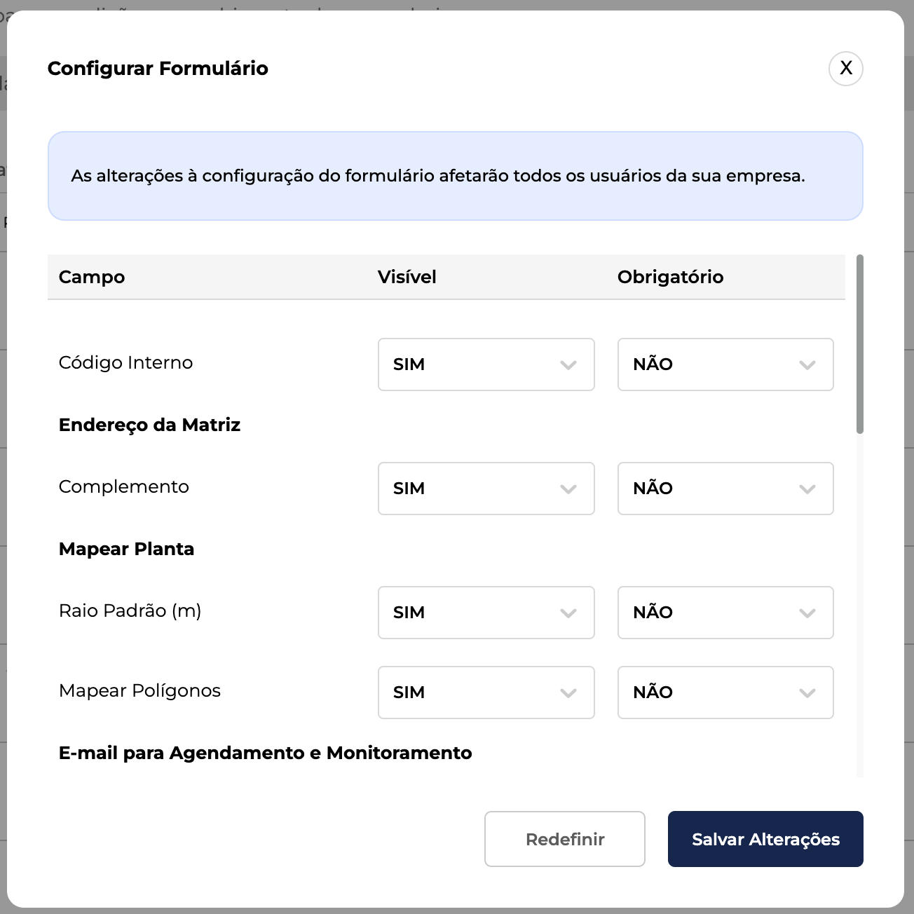Click chevron arrow in Complemento Obrigatório

tap(807, 489)
